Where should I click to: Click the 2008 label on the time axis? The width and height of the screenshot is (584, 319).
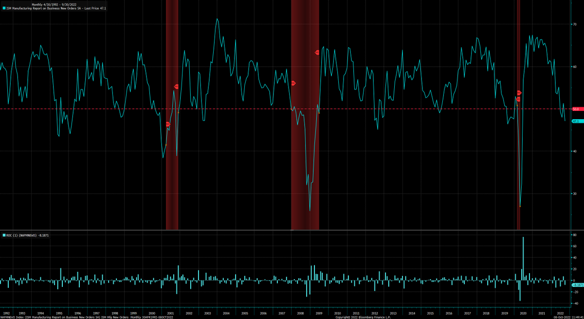point(300,313)
